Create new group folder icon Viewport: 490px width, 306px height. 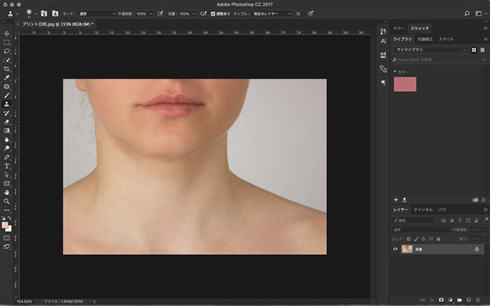(459, 300)
